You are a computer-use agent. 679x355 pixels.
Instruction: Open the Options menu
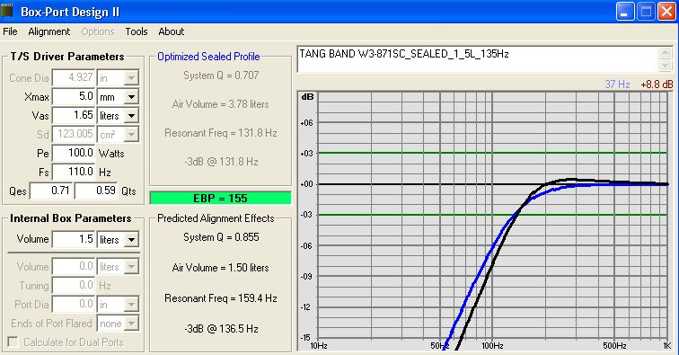pyautogui.click(x=98, y=31)
